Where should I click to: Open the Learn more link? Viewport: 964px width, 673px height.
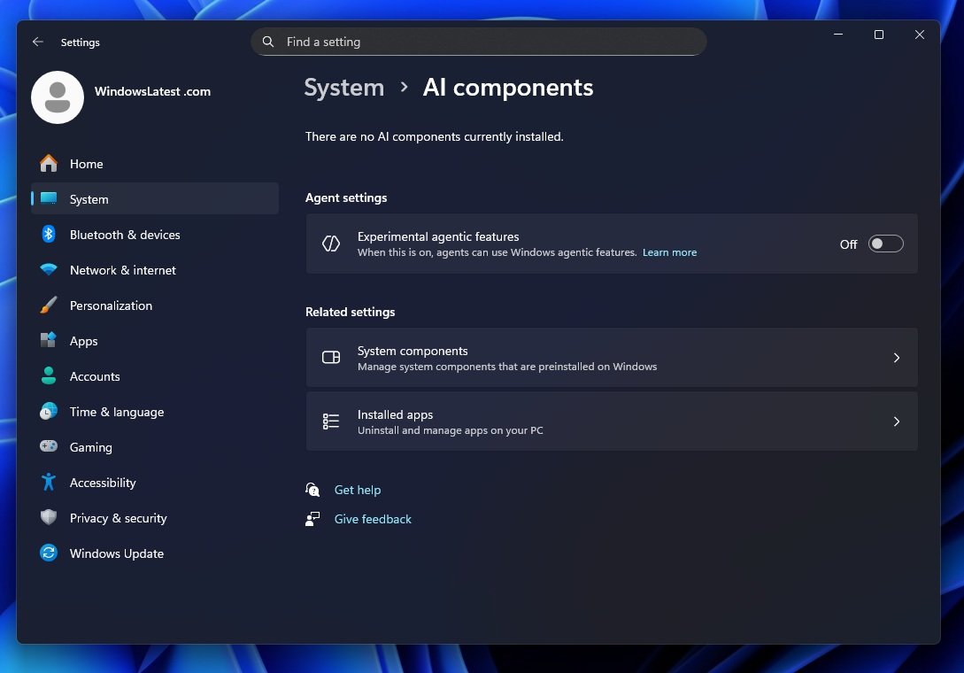pyautogui.click(x=669, y=252)
